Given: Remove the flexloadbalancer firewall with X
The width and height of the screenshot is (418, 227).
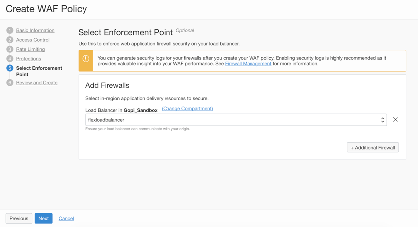Looking at the screenshot, I should coord(395,120).
